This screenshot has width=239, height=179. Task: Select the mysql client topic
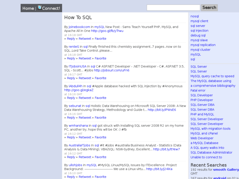click(199, 21)
